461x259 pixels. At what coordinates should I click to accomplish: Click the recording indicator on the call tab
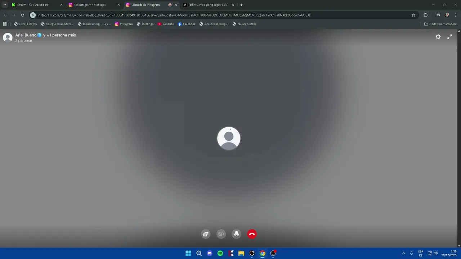click(x=170, y=5)
